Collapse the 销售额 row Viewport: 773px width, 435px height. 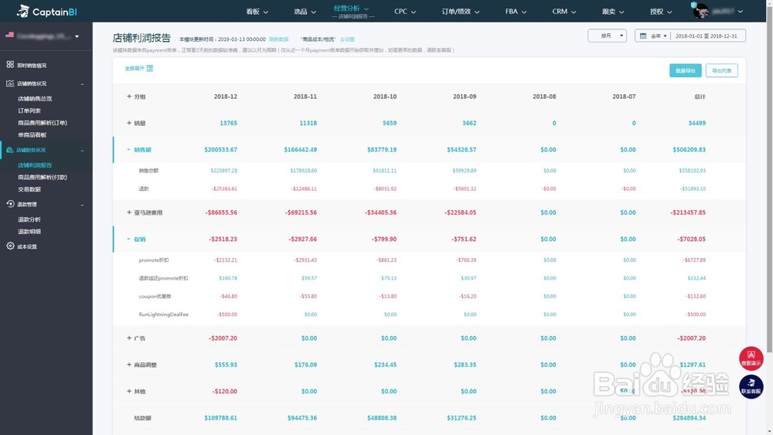[x=128, y=149]
